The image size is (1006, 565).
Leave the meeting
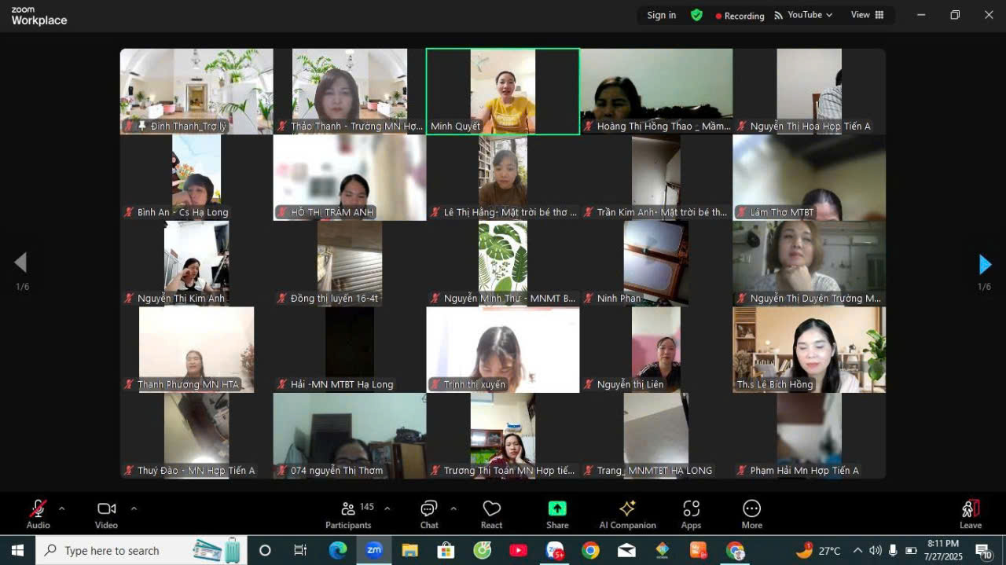(x=971, y=514)
